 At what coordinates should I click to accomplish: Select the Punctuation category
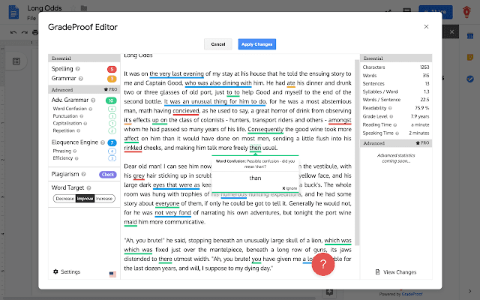65,116
